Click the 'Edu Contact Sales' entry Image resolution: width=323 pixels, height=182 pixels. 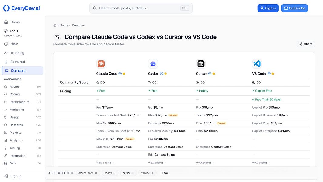pyautogui.click(x=161, y=155)
